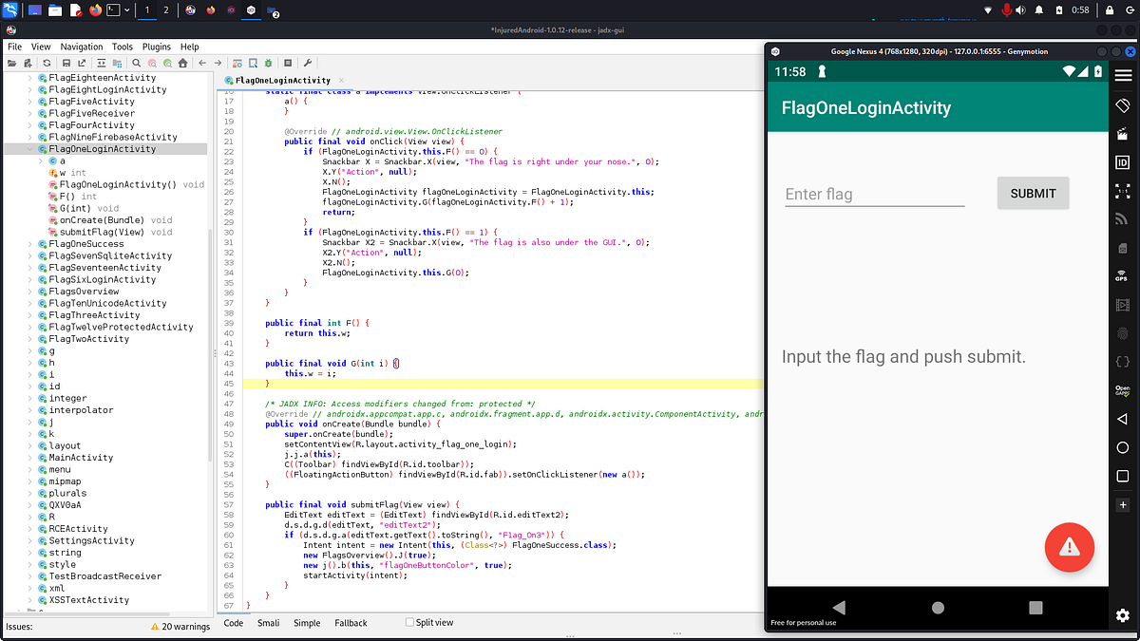
Task: Expand the FlagTwoActivity tree node
Action: click(30, 338)
